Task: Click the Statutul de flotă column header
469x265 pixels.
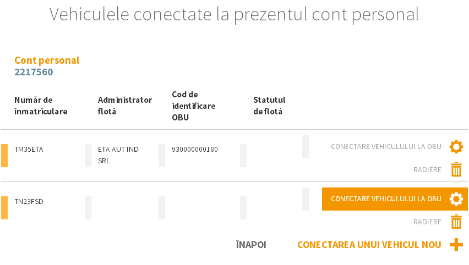Action: point(269,106)
